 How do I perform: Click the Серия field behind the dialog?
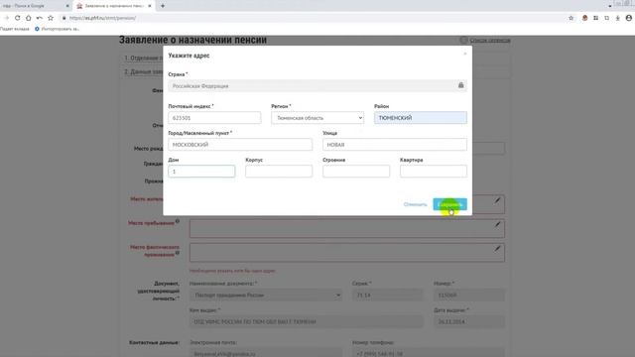point(388,296)
